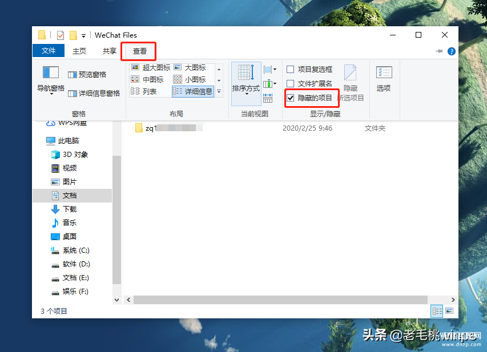Open the zq1 folder in file list
Image resolution: width=487 pixels, height=352 pixels.
point(150,128)
